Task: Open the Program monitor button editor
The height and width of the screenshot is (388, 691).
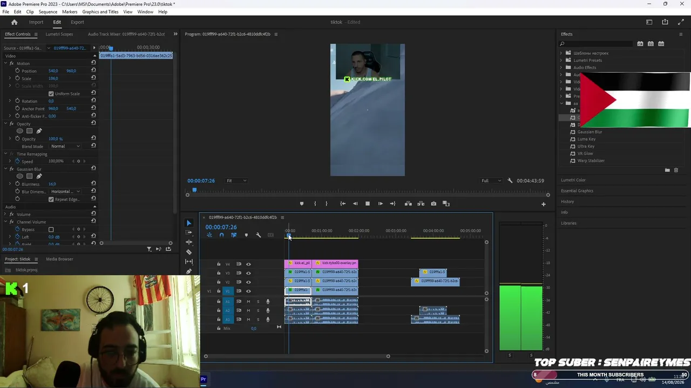Action: (544, 204)
